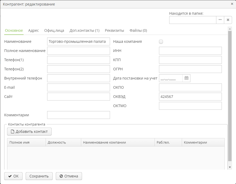Close the counterparty editing dialog

pos(232,4)
